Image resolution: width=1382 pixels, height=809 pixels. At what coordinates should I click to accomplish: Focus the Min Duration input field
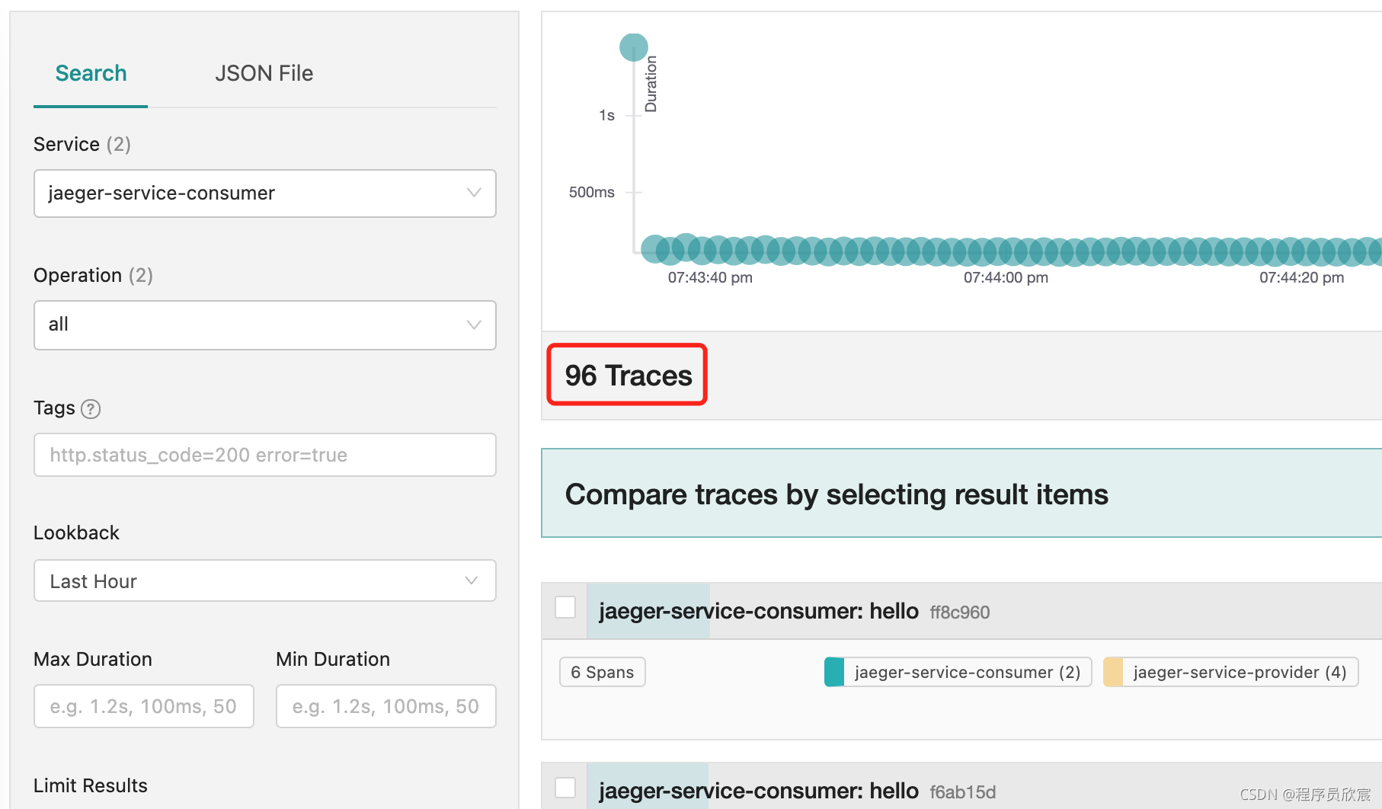(x=386, y=706)
